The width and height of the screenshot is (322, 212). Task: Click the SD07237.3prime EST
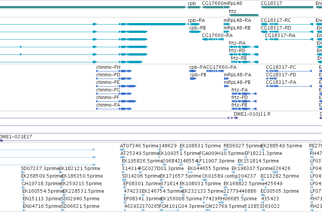pyautogui.click(x=23, y=172)
